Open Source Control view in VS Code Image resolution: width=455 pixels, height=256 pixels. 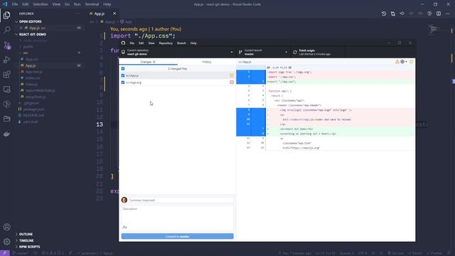pyautogui.click(x=6, y=45)
